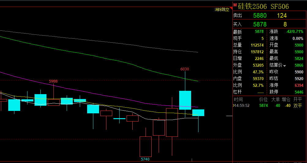The width and height of the screenshot is (307, 163).
Task: Click the 昨结 value 5920
Action: [x=299, y=79]
